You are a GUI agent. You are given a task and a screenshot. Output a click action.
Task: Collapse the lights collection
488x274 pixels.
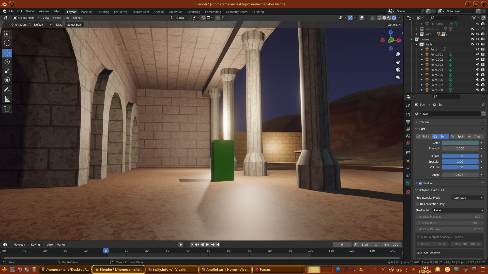pyautogui.click(x=417, y=44)
